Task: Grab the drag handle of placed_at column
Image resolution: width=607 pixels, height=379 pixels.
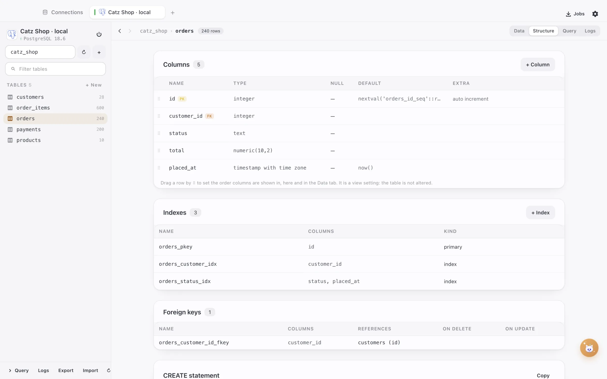Action: 159,168
